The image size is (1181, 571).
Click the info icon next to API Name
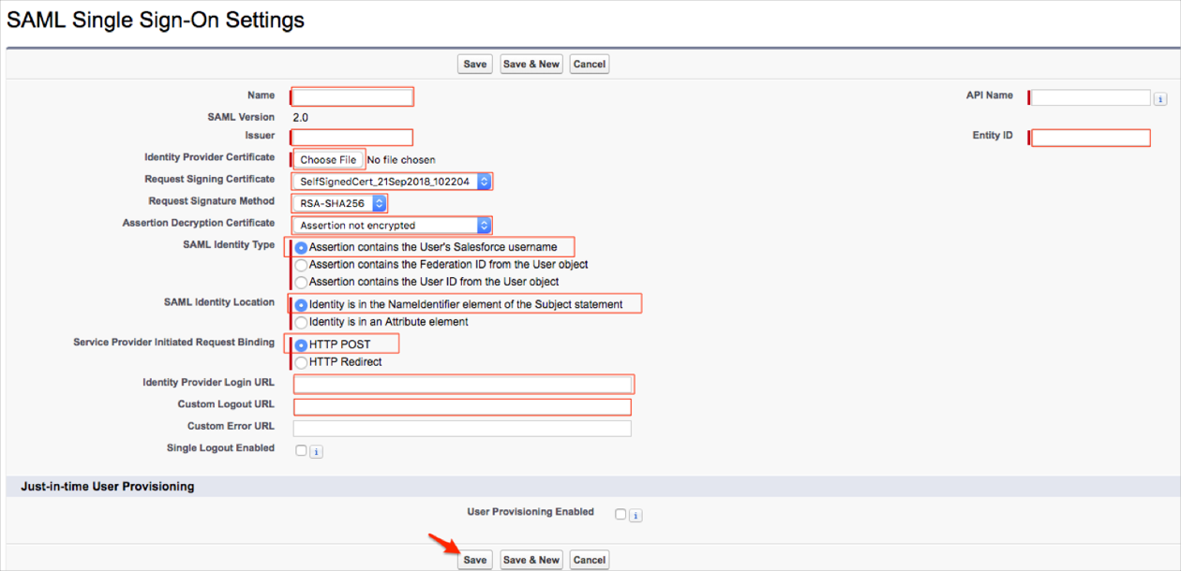1160,98
